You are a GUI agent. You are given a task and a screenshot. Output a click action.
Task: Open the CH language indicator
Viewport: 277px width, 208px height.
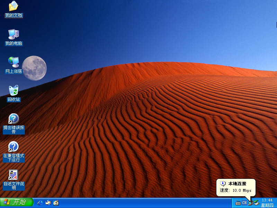coord(244,203)
